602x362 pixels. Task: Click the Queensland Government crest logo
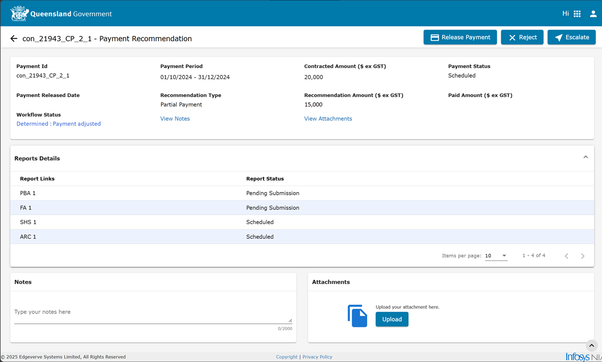pos(19,14)
